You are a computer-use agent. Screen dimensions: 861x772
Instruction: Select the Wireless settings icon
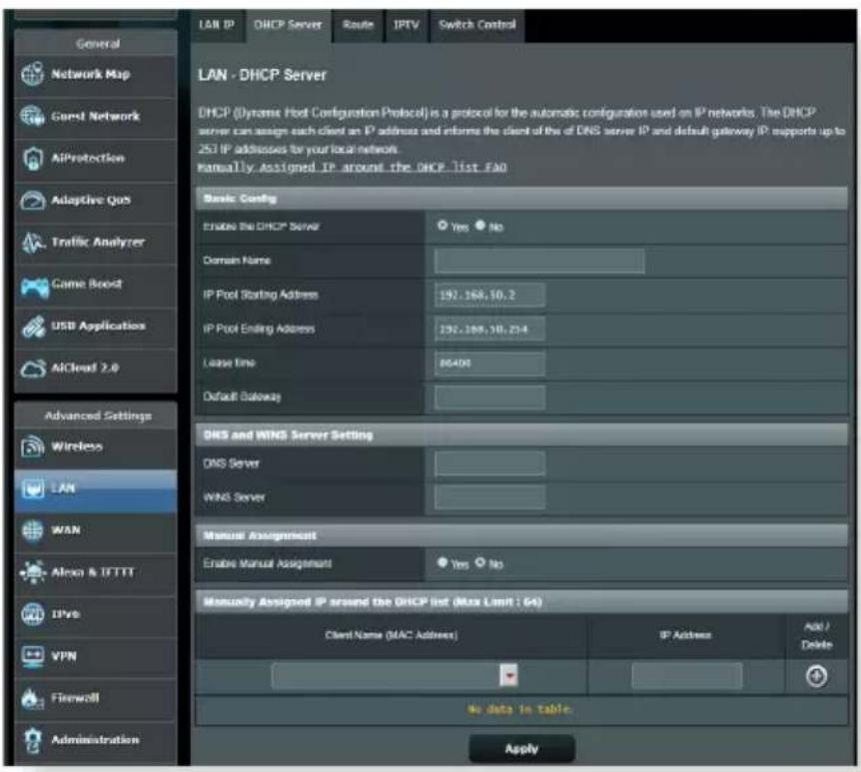coord(32,446)
